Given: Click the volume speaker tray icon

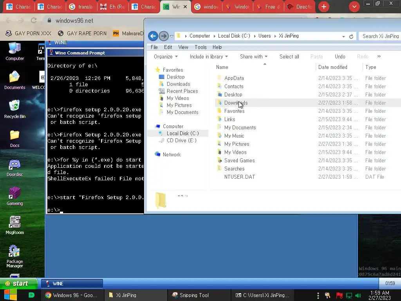Looking at the screenshot, I should 358,296.
